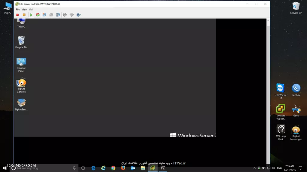Screen dimensions: 307x172
Task: Click the red Power Off toolbar button
Action: pos(17,15)
